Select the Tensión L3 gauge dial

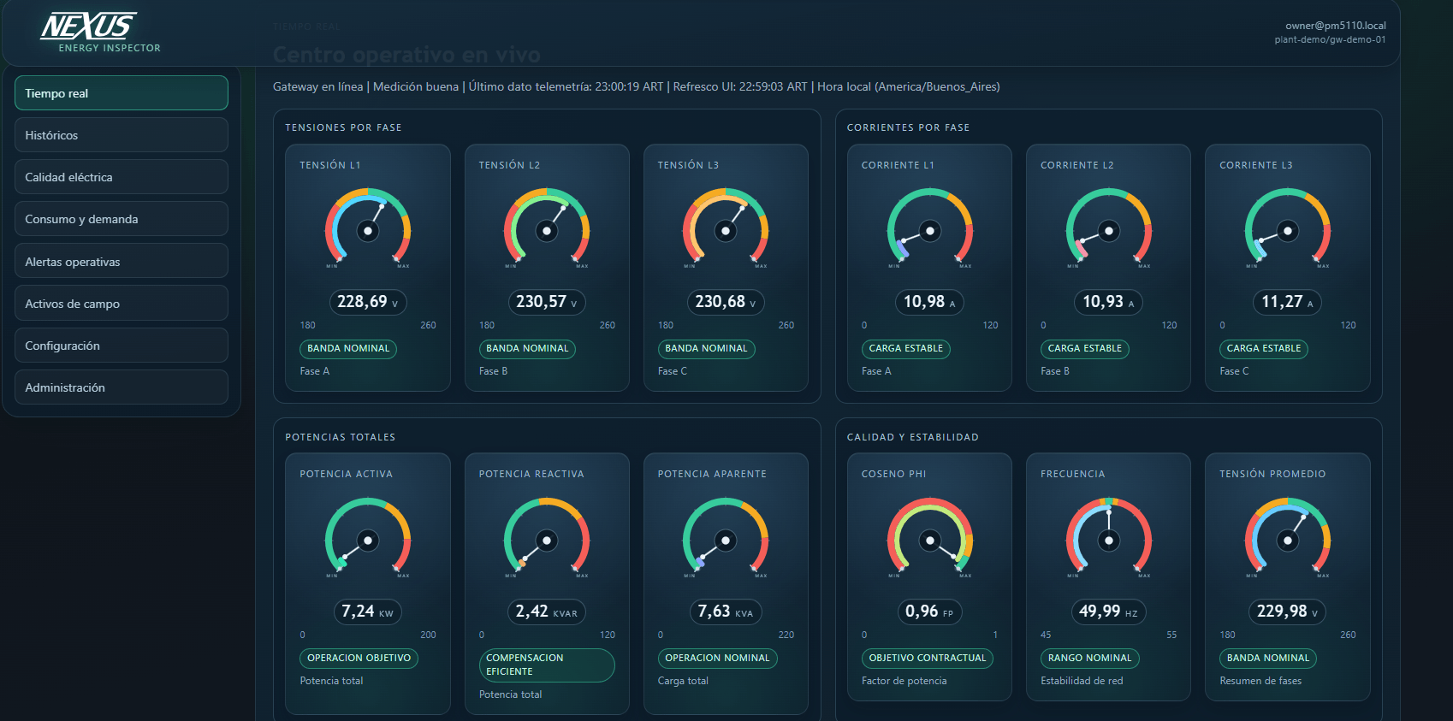coord(726,228)
